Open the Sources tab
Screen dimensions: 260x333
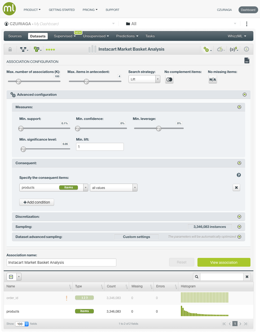(15, 36)
